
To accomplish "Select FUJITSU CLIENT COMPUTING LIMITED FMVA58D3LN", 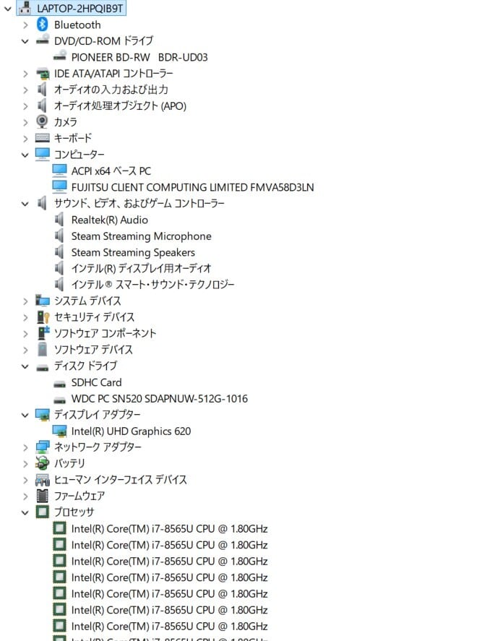I will coord(192,187).
